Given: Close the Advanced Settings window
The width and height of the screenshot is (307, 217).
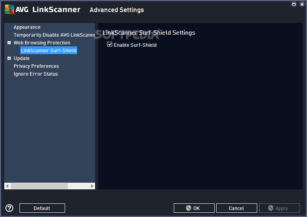Looking at the screenshot, I should click(302, 4).
